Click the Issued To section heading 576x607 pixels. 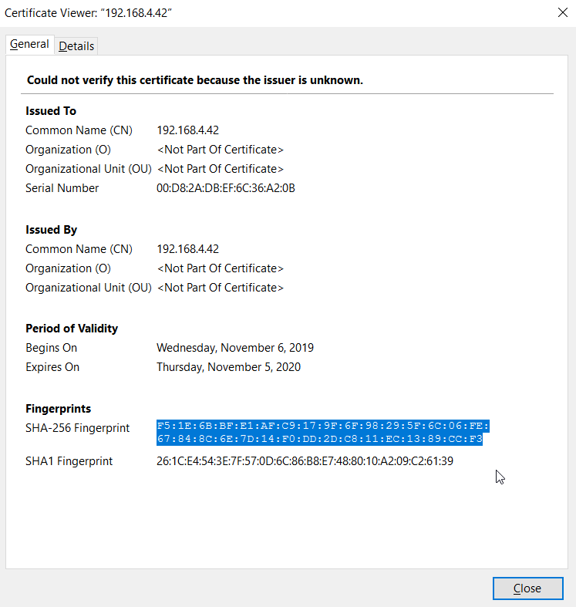[x=51, y=111]
